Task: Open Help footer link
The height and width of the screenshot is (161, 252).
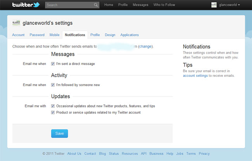Action: 170,154
